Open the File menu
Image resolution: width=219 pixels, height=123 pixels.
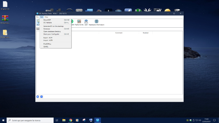point(38,17)
